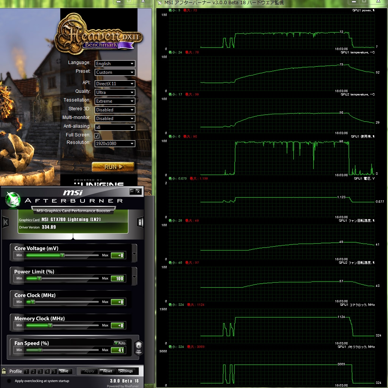Open the K (Kombustor) side button in Afterburner
This screenshot has width=388, height=388.
coord(5,222)
